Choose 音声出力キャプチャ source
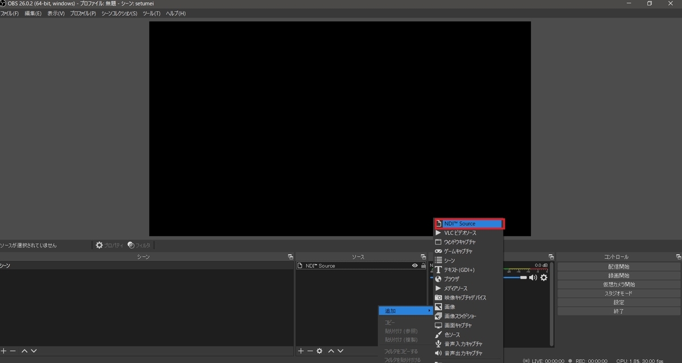 tap(468, 353)
